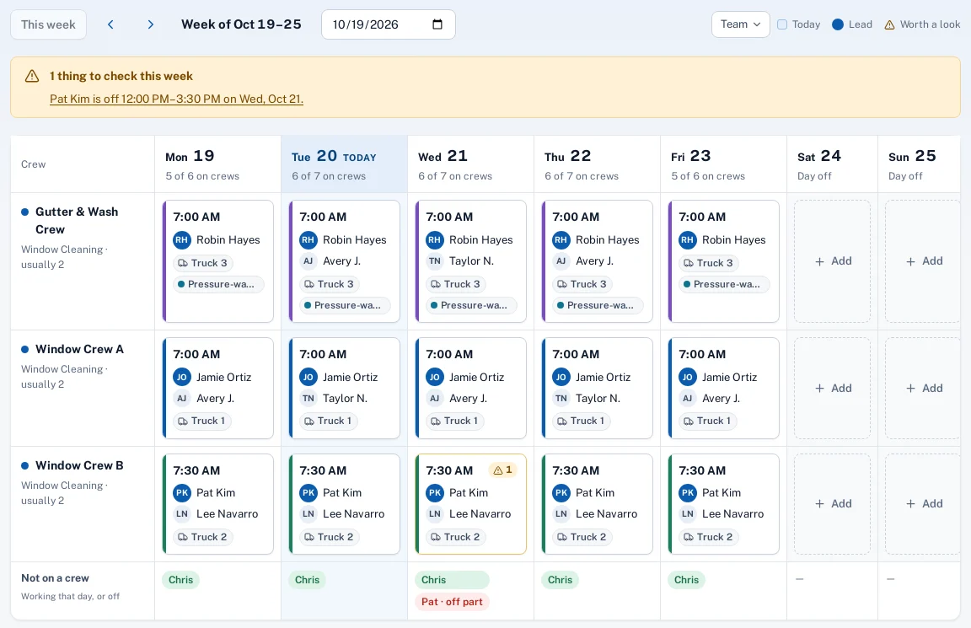Click the Sun 25 column header
This screenshot has width=971, height=628.
tap(919, 164)
